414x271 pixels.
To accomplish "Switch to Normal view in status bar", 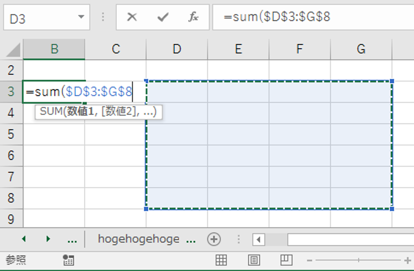I will tap(221, 260).
